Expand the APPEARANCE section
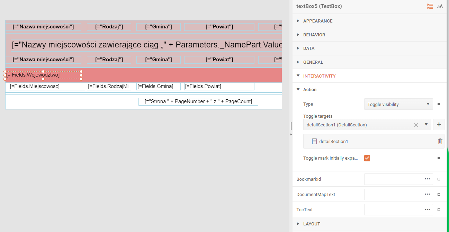 pos(317,21)
